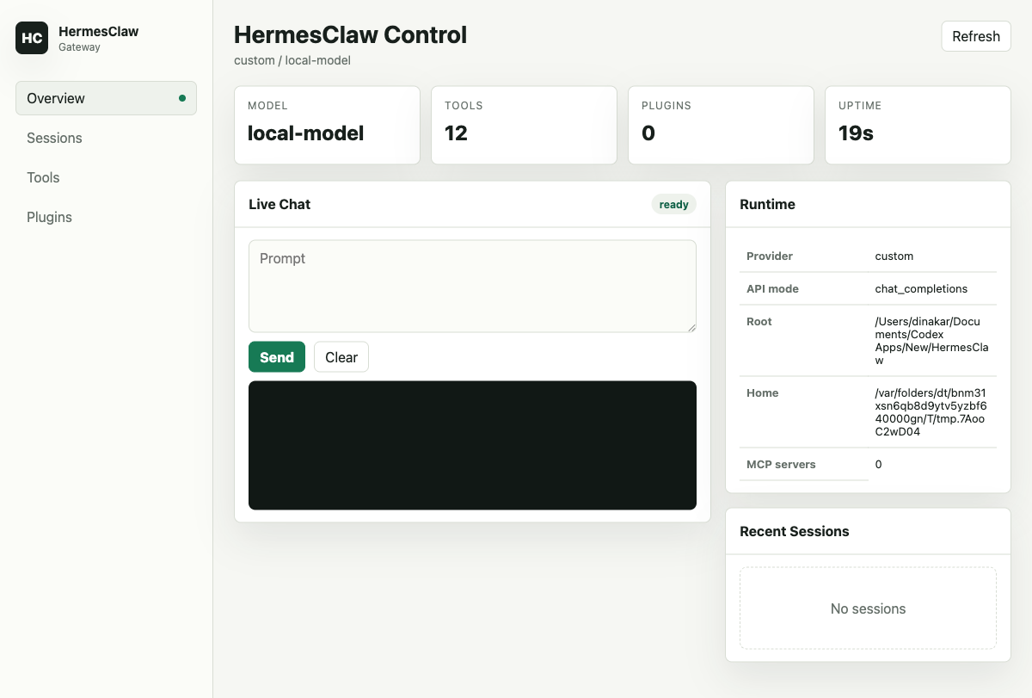Viewport: 1032px width, 698px height.
Task: Select the Root path value
Action: pyautogui.click(x=932, y=341)
